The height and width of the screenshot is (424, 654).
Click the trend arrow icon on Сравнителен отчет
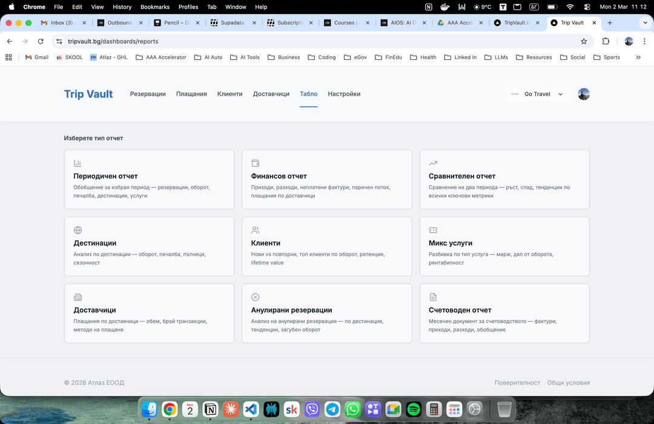click(433, 163)
